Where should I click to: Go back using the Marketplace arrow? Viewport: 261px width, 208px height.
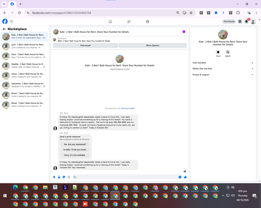click(4, 29)
